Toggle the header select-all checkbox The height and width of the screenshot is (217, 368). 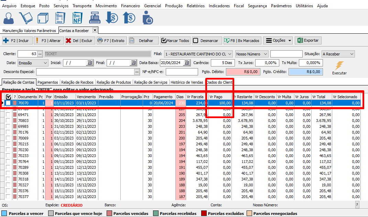[9, 97]
